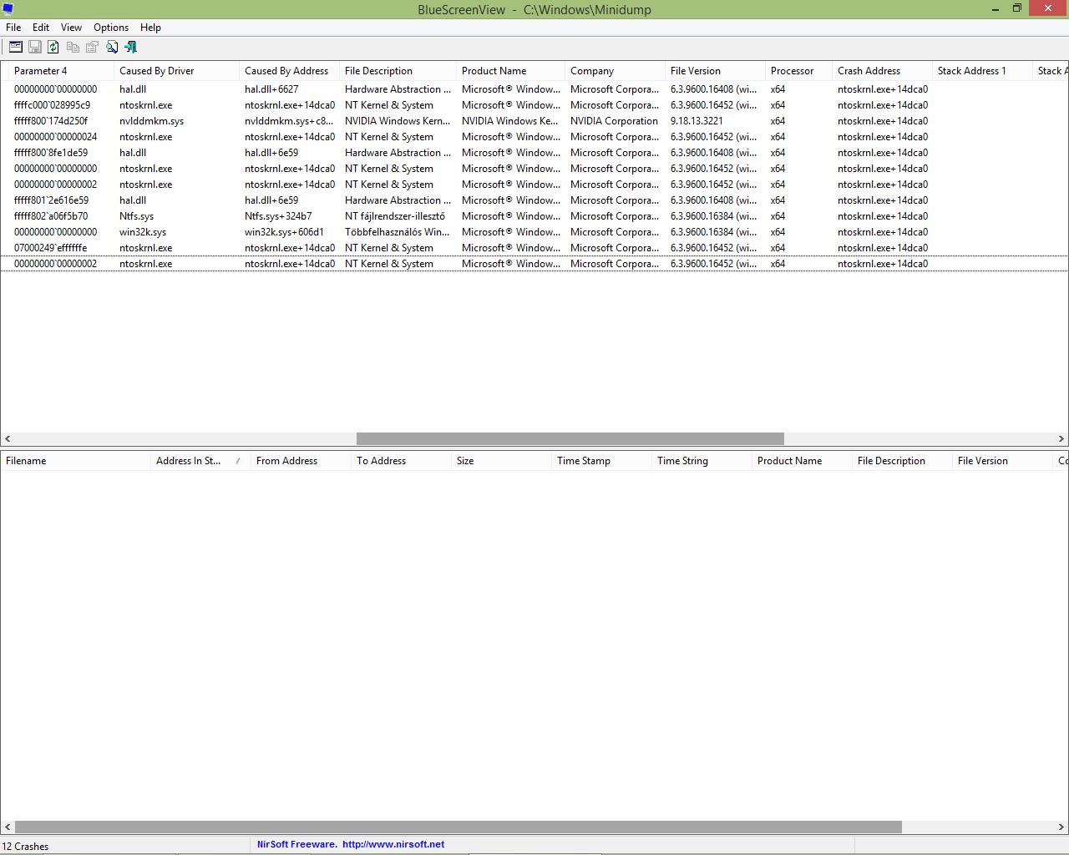Select row with parameter ffffc000`028995c9
Viewport: 1069px width, 855px height.
pyautogui.click(x=534, y=105)
